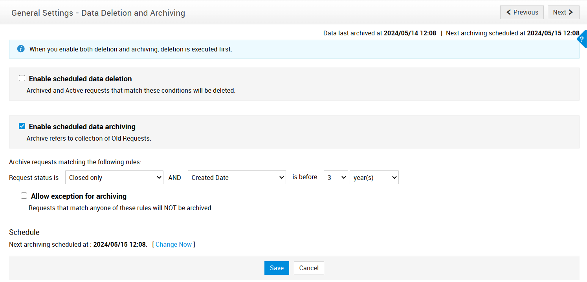Expand the Created Date field dropdown
This screenshot has width=587, height=282.
(237, 178)
